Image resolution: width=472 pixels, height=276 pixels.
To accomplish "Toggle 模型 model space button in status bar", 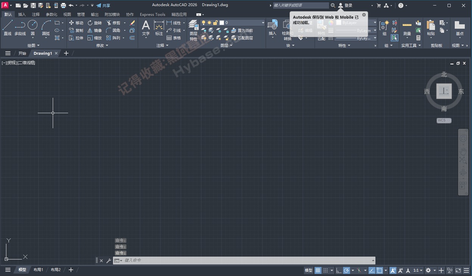I will pos(309,270).
